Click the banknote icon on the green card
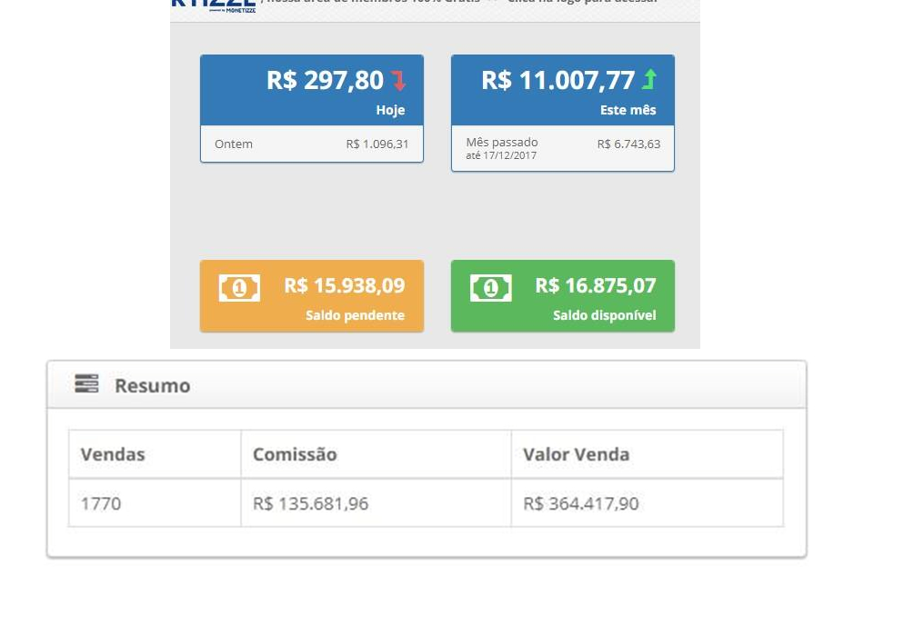 [490, 288]
